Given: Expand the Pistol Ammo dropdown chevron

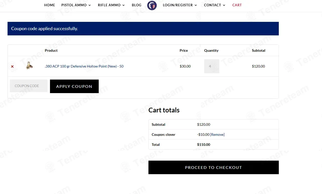Looking at the screenshot, I should click(90, 5).
